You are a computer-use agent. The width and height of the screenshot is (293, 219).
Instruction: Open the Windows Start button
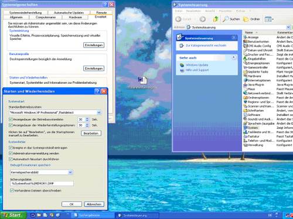pyautogui.click(x=13, y=215)
